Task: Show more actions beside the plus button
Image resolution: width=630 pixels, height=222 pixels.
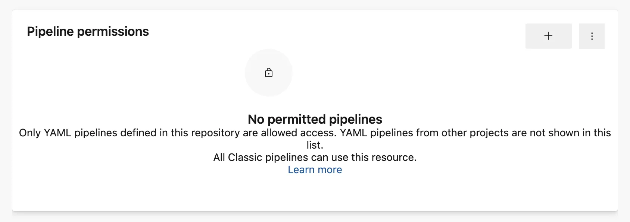Action: pos(592,36)
